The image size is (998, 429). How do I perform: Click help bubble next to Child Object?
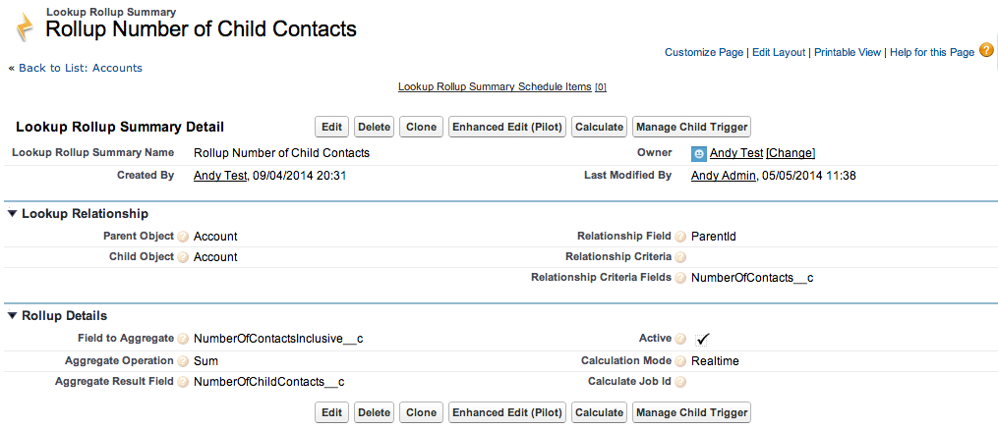pos(184,257)
